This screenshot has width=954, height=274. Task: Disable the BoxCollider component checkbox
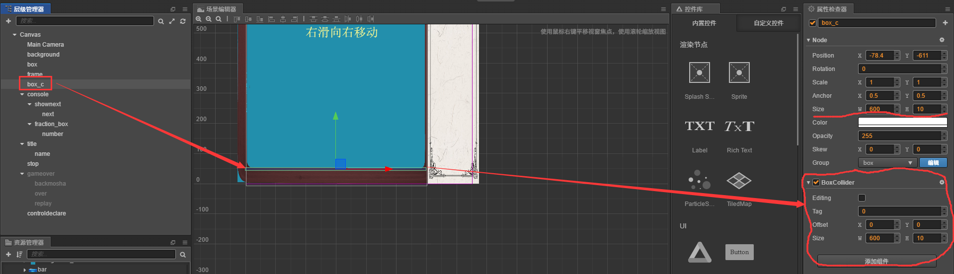(x=816, y=182)
